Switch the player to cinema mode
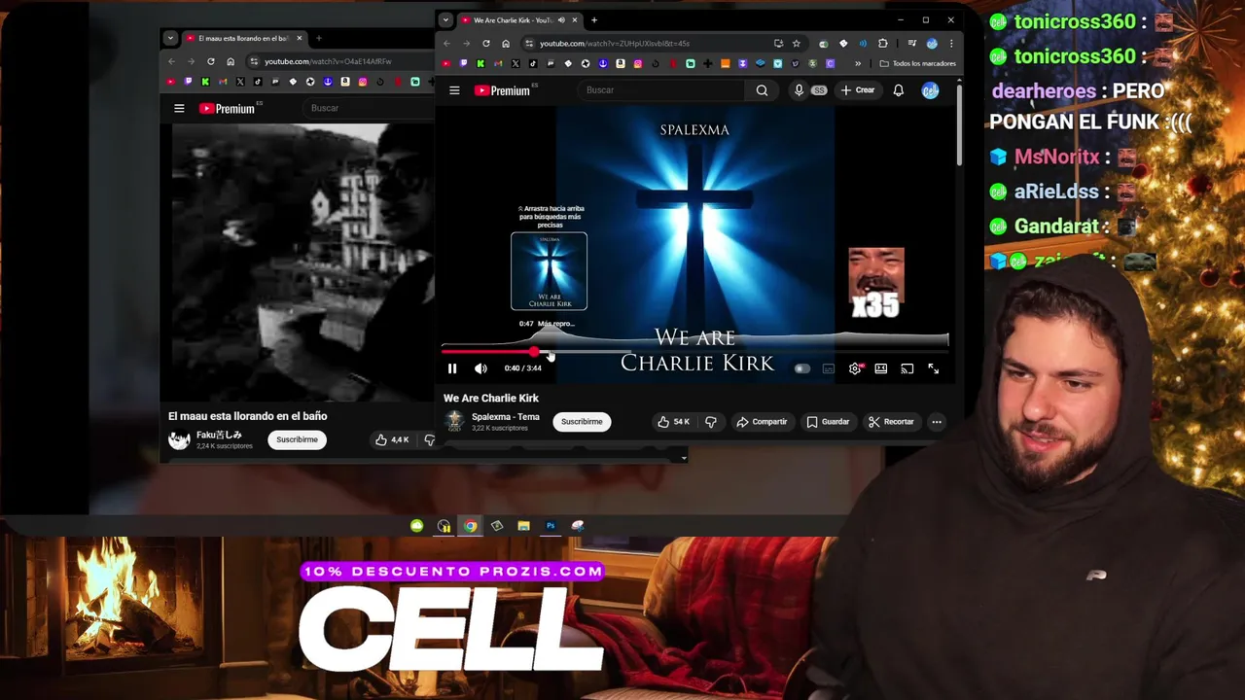Viewport: 1245px width, 700px height. 881,368
